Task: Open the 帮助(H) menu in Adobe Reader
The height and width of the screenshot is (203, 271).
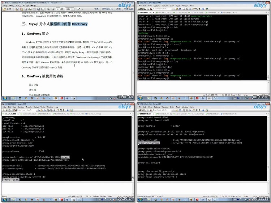Action: pos(33,5)
